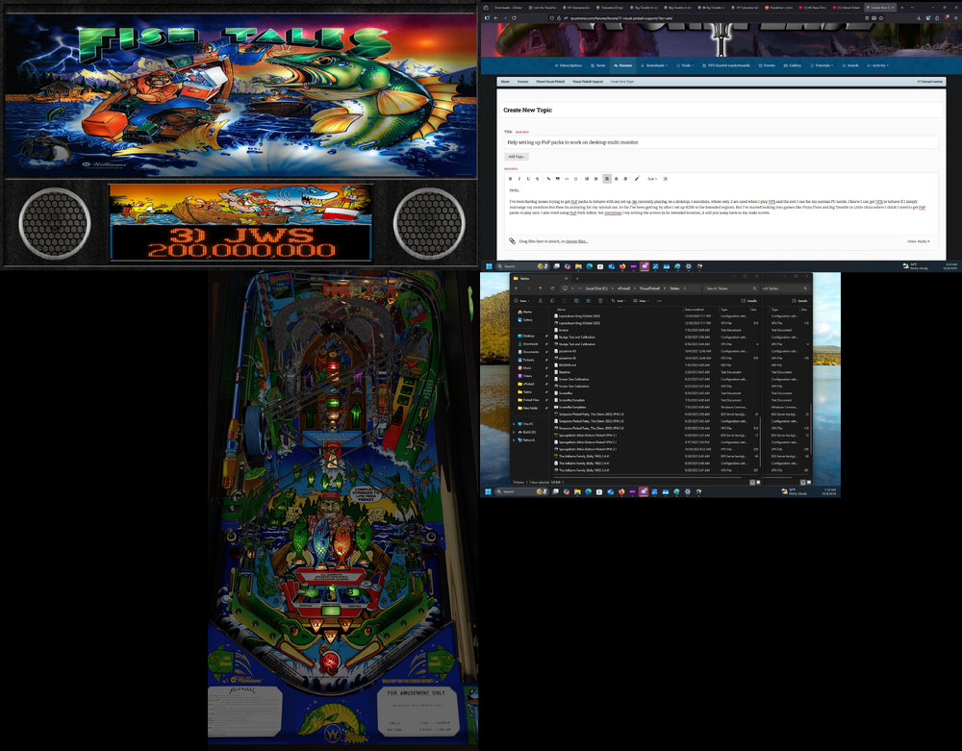
Task: Open the Tools dropdown in the site navigation
Action: 685,65
